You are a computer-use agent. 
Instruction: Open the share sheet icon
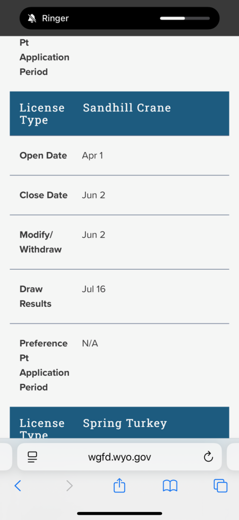(x=119, y=485)
